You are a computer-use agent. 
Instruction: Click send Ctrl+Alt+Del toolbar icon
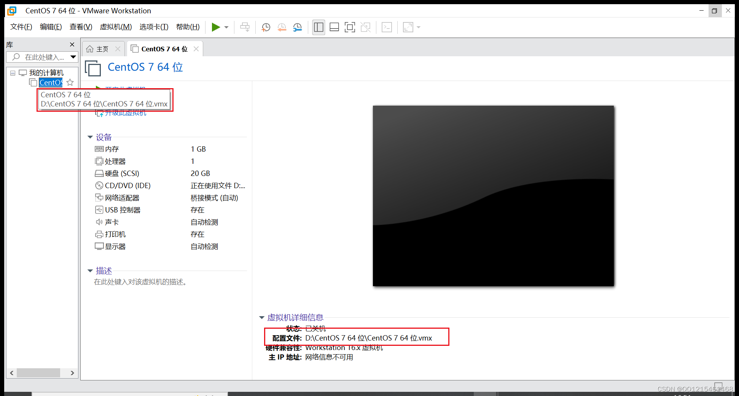[245, 27]
